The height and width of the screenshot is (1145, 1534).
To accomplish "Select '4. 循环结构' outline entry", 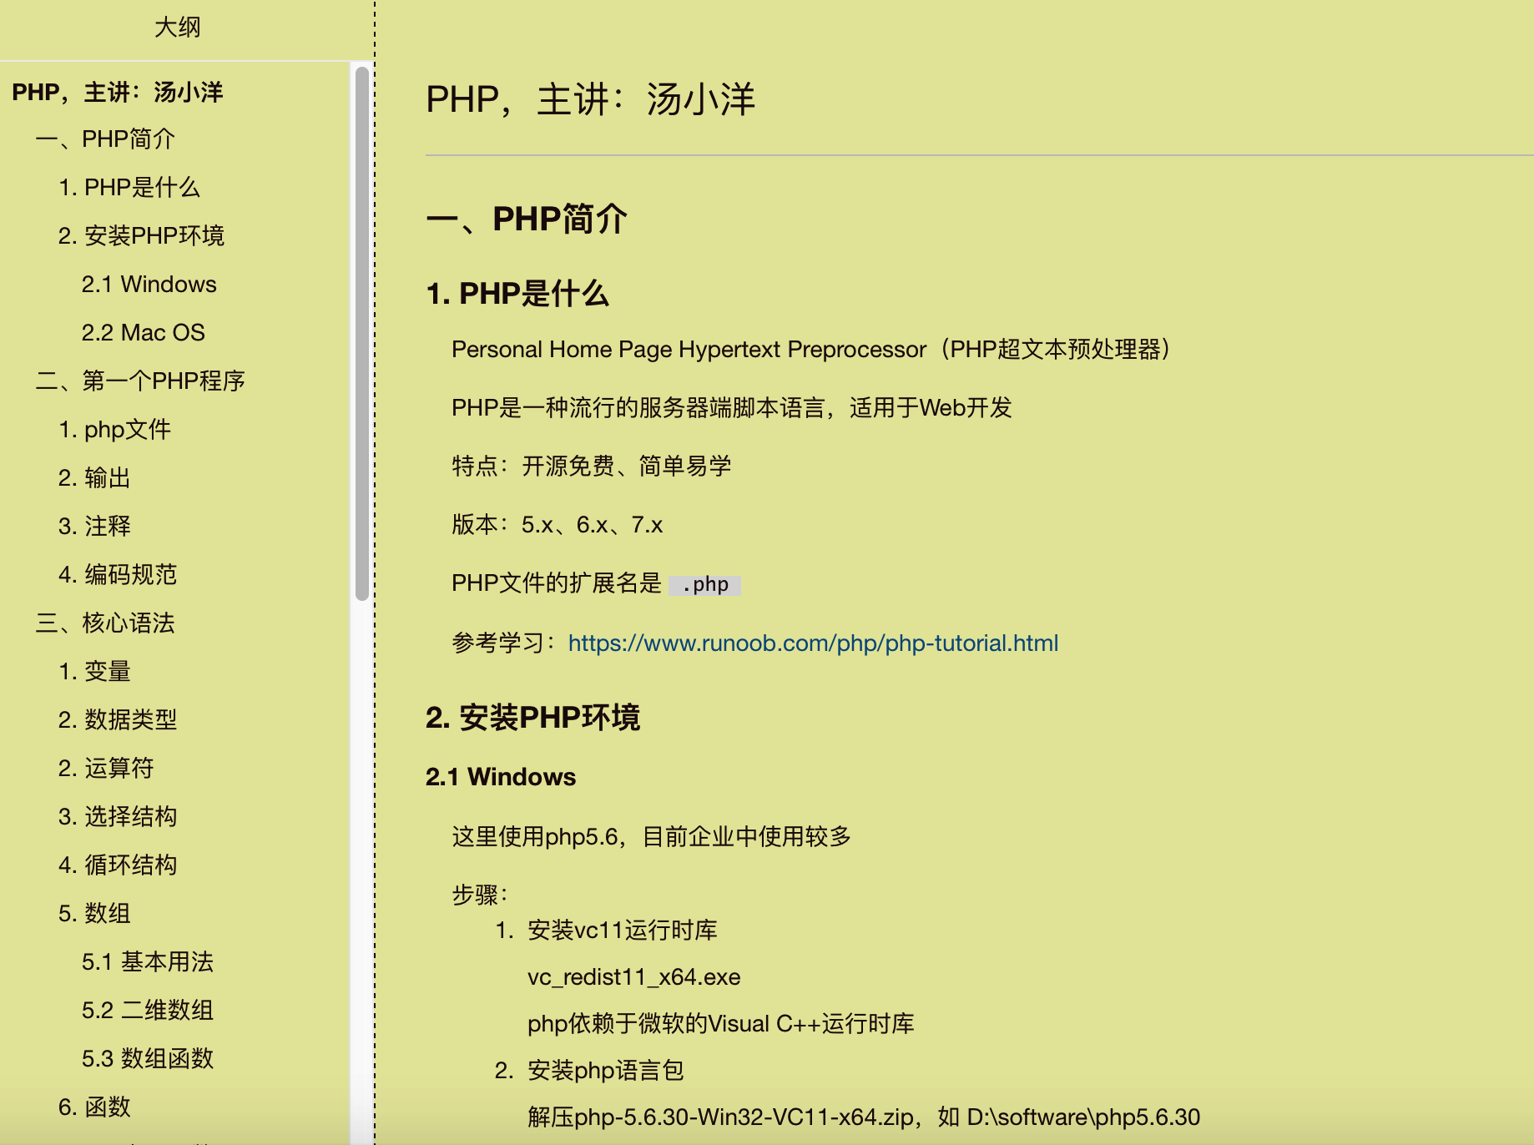I will coord(118,865).
